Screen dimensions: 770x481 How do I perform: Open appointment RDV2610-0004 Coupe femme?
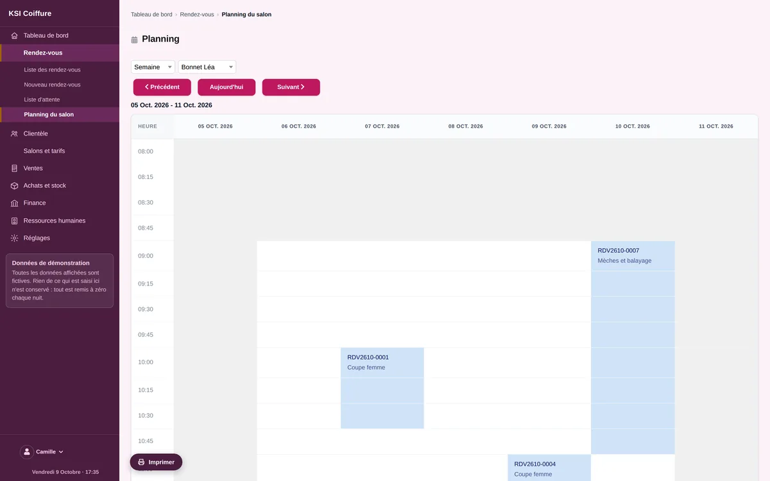[549, 468]
